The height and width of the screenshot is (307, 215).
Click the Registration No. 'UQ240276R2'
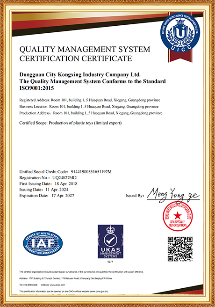[x=64, y=178]
